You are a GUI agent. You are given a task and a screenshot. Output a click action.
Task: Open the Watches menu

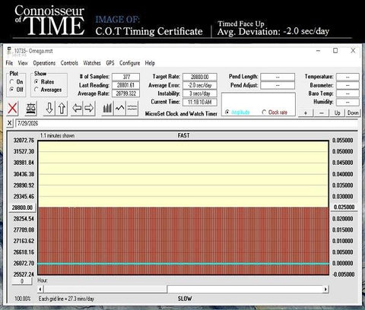pos(92,63)
